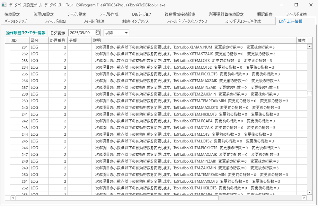
Task: Click the 説明 column header
Action: click(x=194, y=40)
